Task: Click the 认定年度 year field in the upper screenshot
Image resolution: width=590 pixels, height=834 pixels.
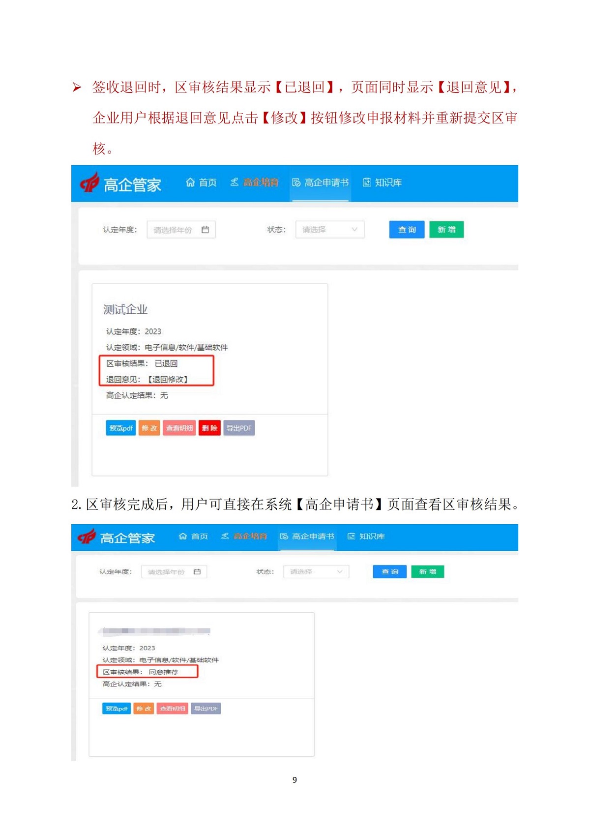Action: coord(181,230)
